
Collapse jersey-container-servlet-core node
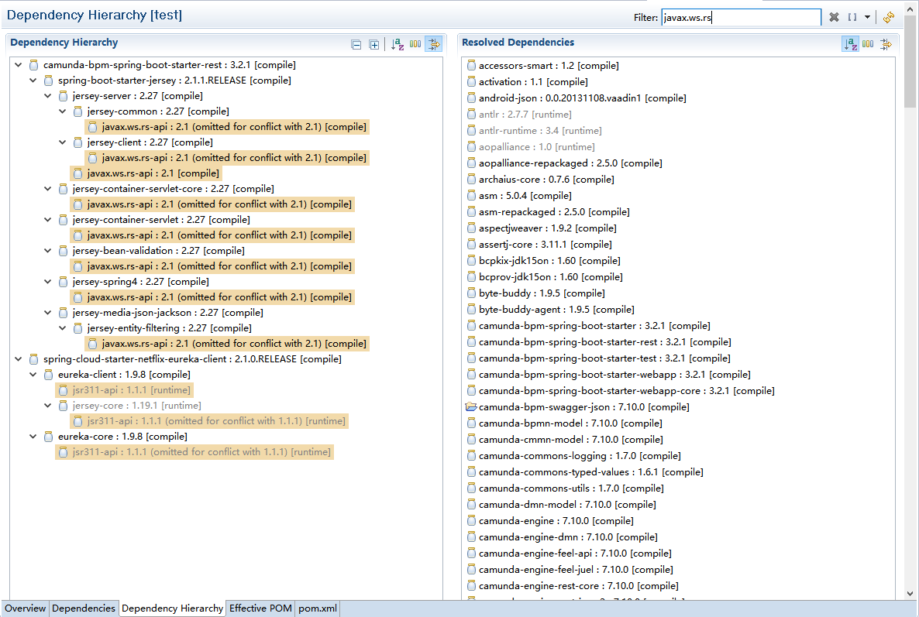(47, 188)
